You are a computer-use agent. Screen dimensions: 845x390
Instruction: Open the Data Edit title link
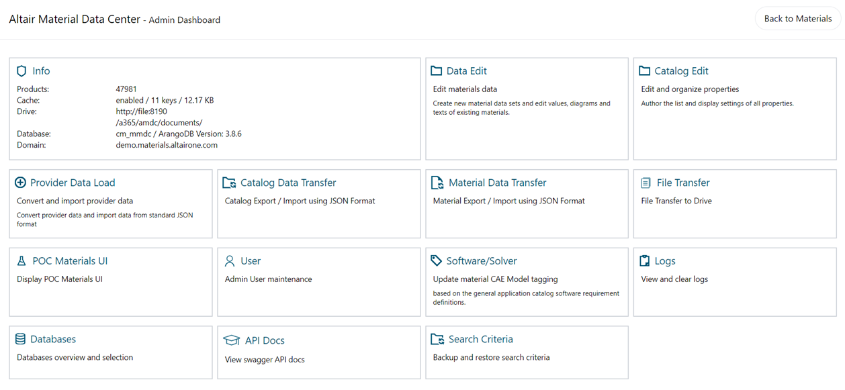[x=466, y=71]
